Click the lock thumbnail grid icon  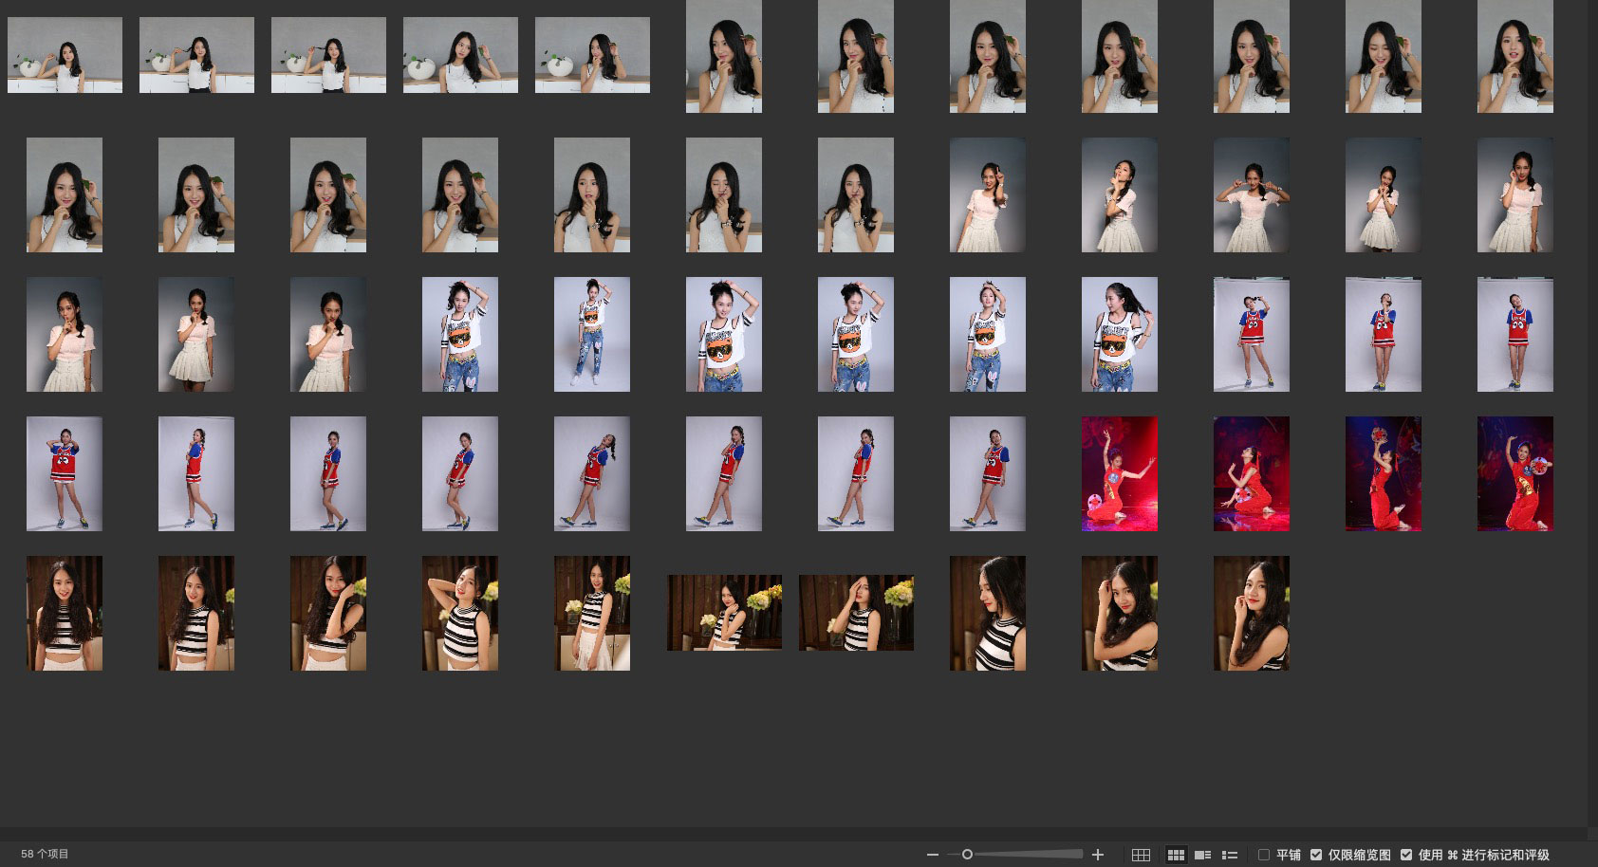(1141, 855)
